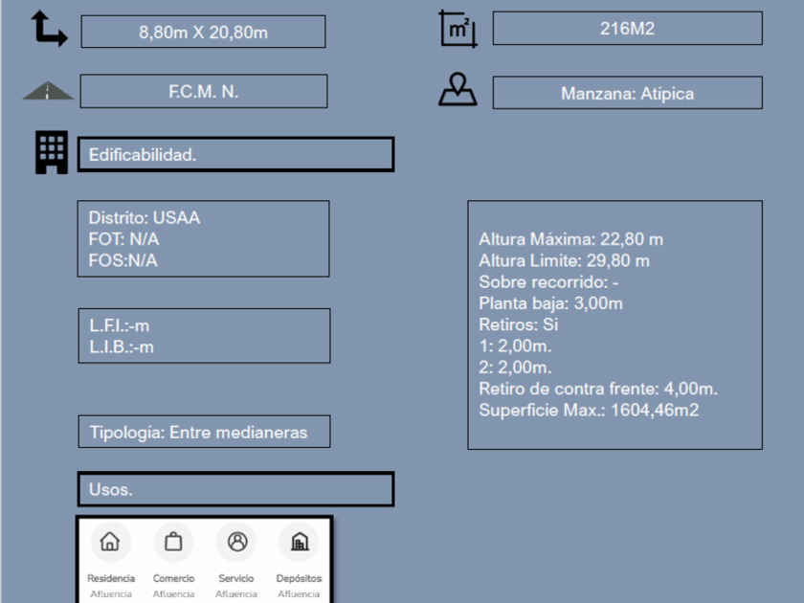Click the Residencia label text

[111, 578]
